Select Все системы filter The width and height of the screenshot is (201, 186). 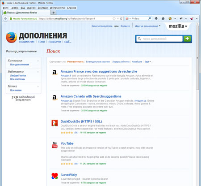[17, 79]
